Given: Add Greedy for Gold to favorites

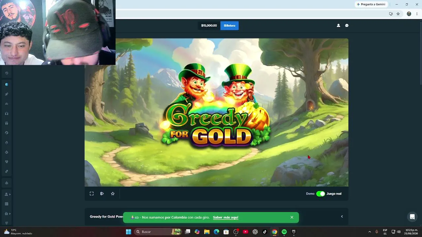Looking at the screenshot, I should 113,194.
